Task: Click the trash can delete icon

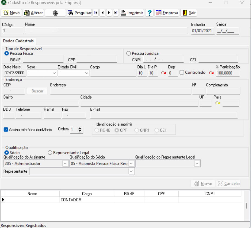Action: click(x=55, y=13)
